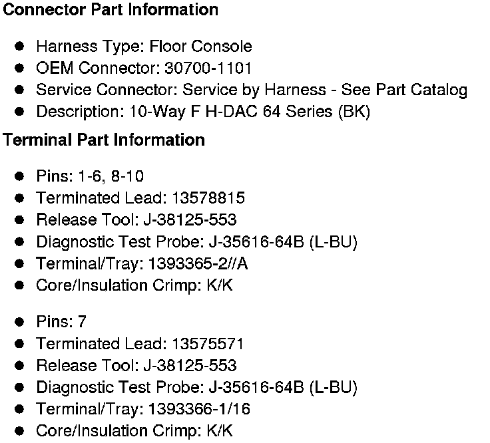Click the Pins: 7 entry
The height and width of the screenshot is (443, 490).
tap(61, 322)
